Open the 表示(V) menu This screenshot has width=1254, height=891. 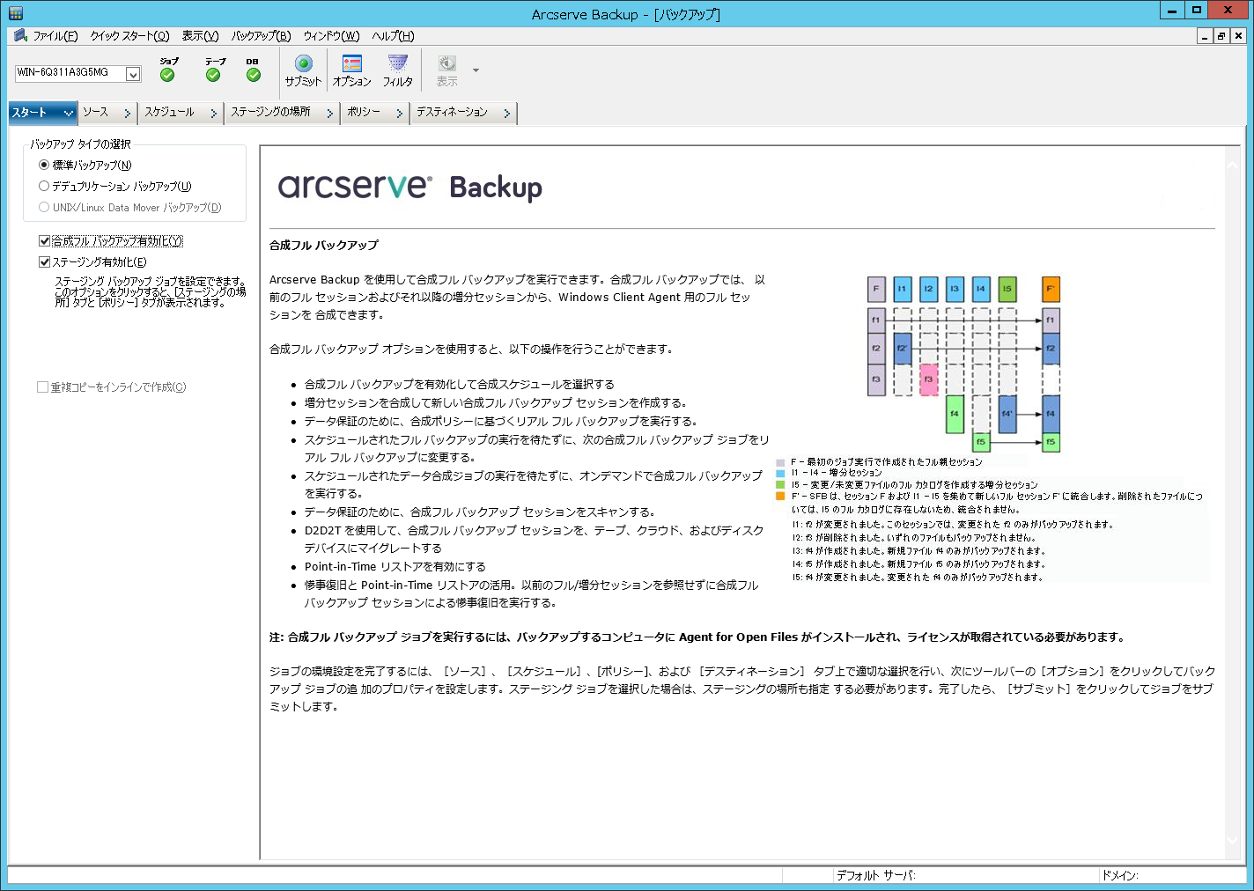(200, 36)
